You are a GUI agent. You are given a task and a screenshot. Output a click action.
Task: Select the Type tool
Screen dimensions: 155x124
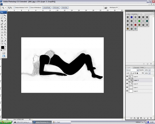click(x=5, y=35)
